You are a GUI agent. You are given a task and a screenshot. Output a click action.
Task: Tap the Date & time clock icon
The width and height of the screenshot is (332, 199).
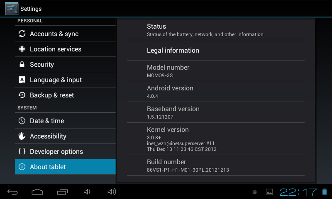(22, 121)
